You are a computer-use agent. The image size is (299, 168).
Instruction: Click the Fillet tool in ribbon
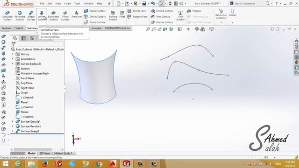click(x=122, y=14)
